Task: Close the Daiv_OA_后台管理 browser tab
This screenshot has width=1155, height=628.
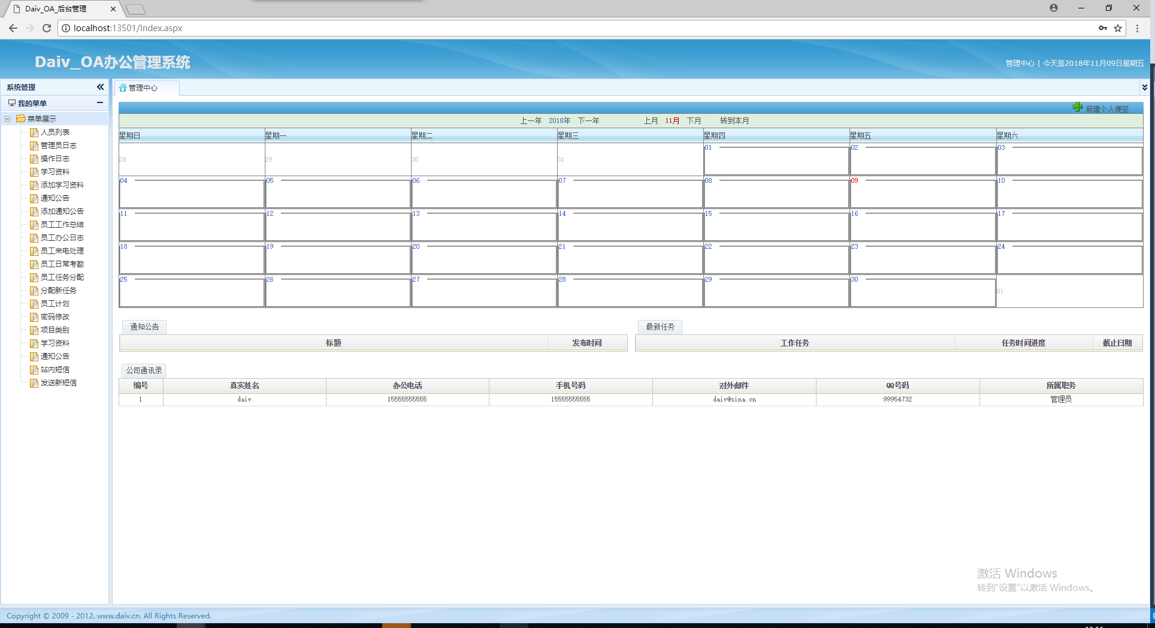Action: (x=113, y=9)
